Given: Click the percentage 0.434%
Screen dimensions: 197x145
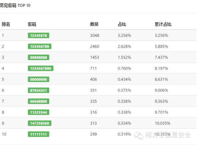Looking at the screenshot, I should 124,79.
